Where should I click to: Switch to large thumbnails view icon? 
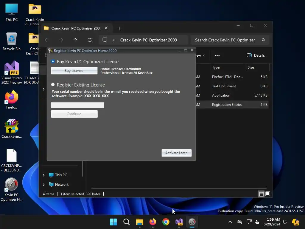268,194
